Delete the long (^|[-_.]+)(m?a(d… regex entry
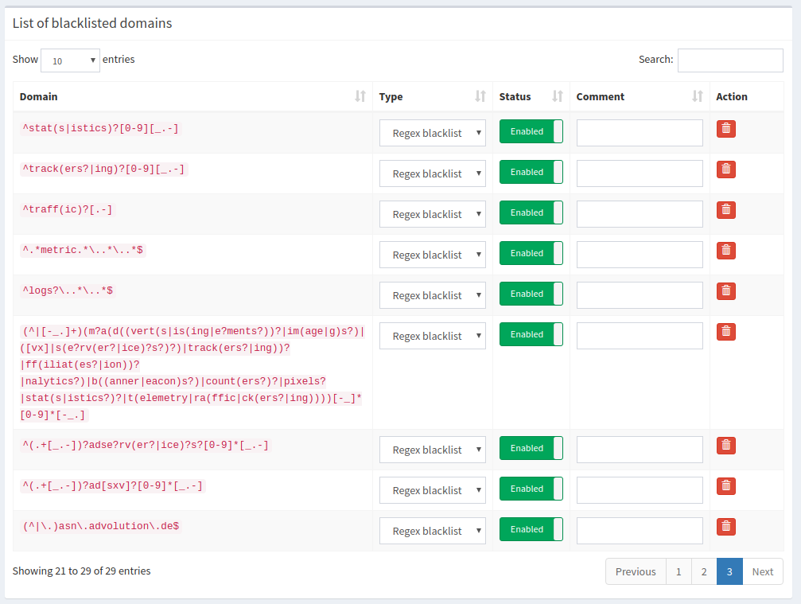Viewport: 801px width, 604px height. 726,332
